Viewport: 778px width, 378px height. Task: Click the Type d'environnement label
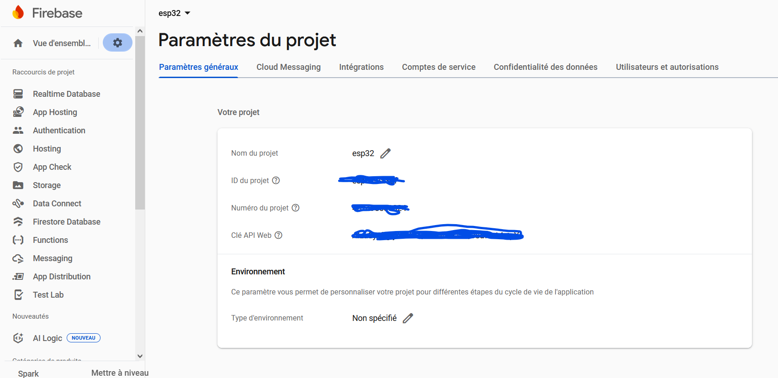click(267, 318)
